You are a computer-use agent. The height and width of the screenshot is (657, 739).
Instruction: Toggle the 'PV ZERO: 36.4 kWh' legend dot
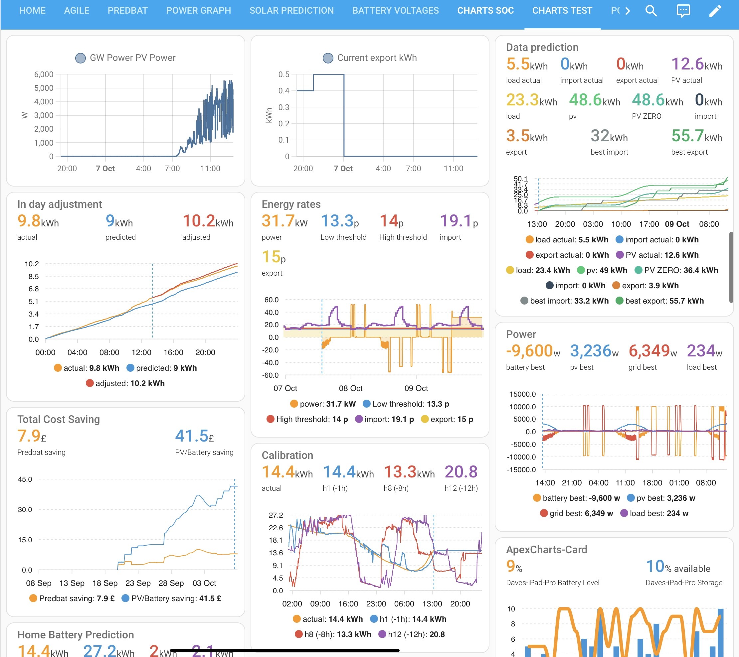pos(638,270)
